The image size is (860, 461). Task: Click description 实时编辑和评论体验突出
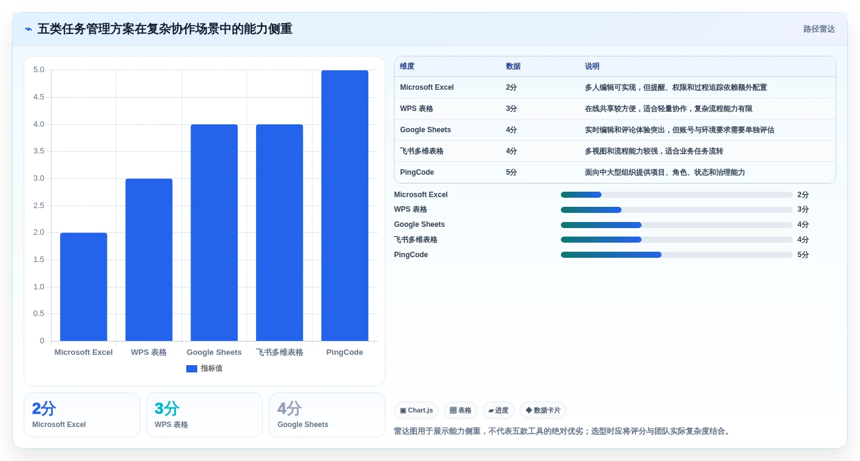pos(679,130)
